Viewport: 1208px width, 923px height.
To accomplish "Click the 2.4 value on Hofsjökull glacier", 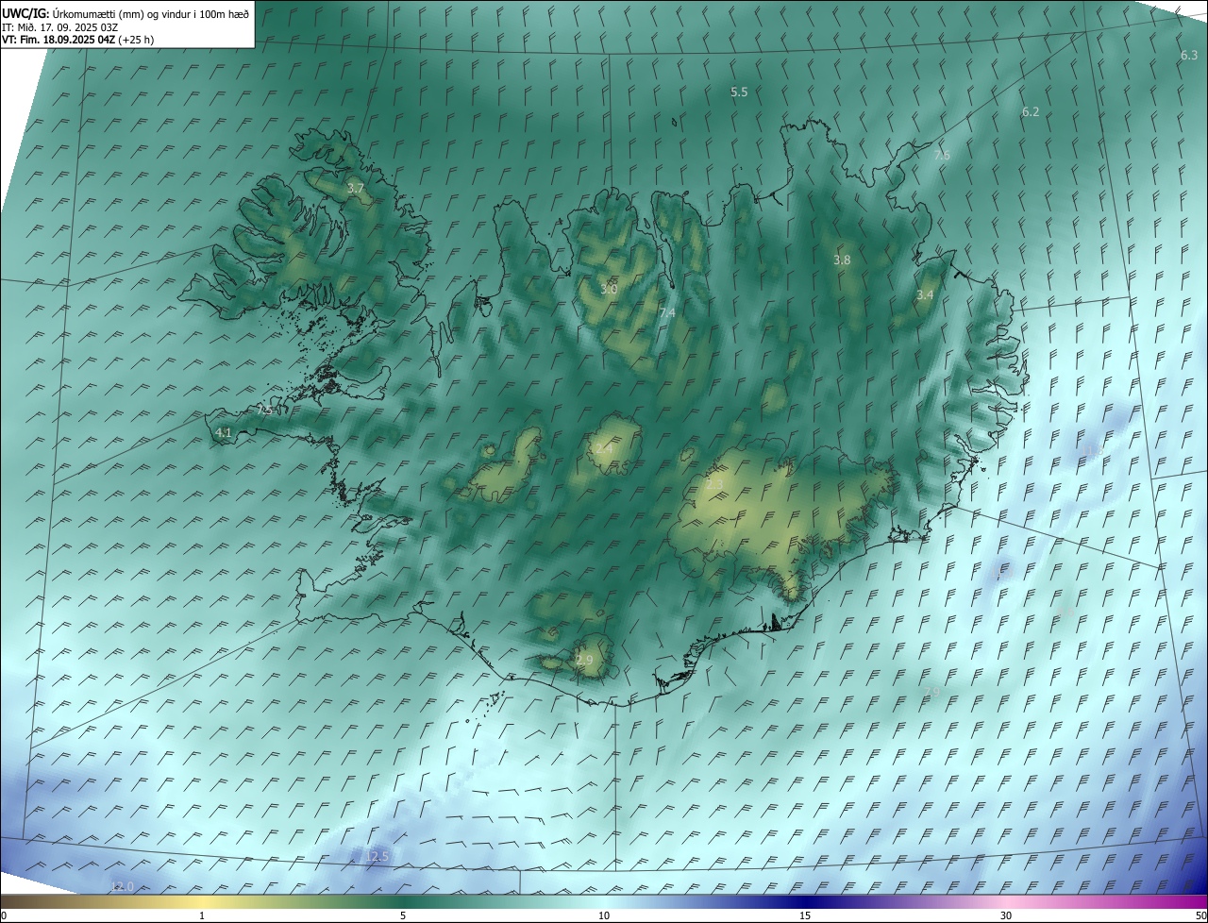I will (x=603, y=448).
